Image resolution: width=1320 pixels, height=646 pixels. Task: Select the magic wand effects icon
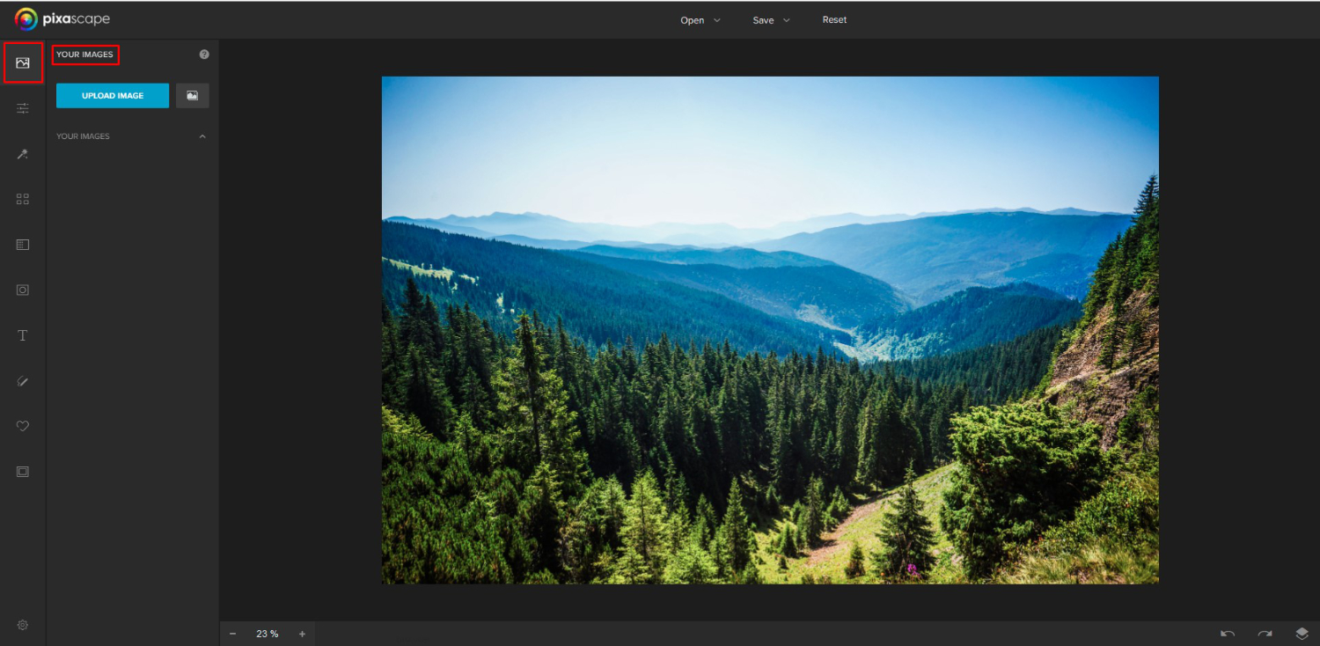coord(23,154)
